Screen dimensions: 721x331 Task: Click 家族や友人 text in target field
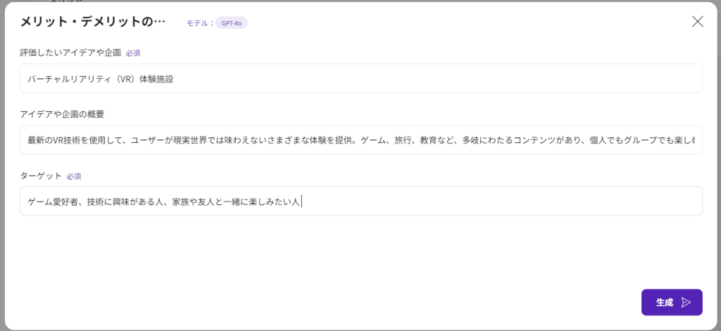[192, 202]
